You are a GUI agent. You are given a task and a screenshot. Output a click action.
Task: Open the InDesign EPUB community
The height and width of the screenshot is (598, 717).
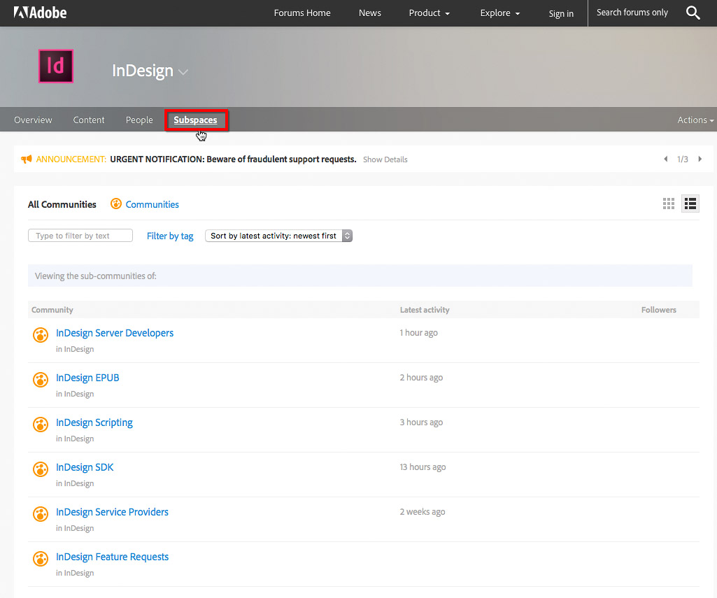[87, 378]
